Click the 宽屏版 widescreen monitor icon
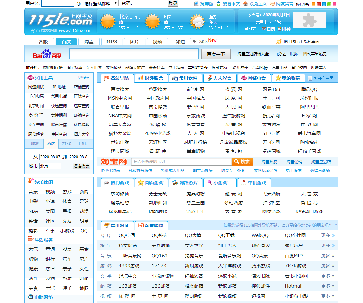Image resolution: width=363 pixels, height=303 pixels. [196, 4]
